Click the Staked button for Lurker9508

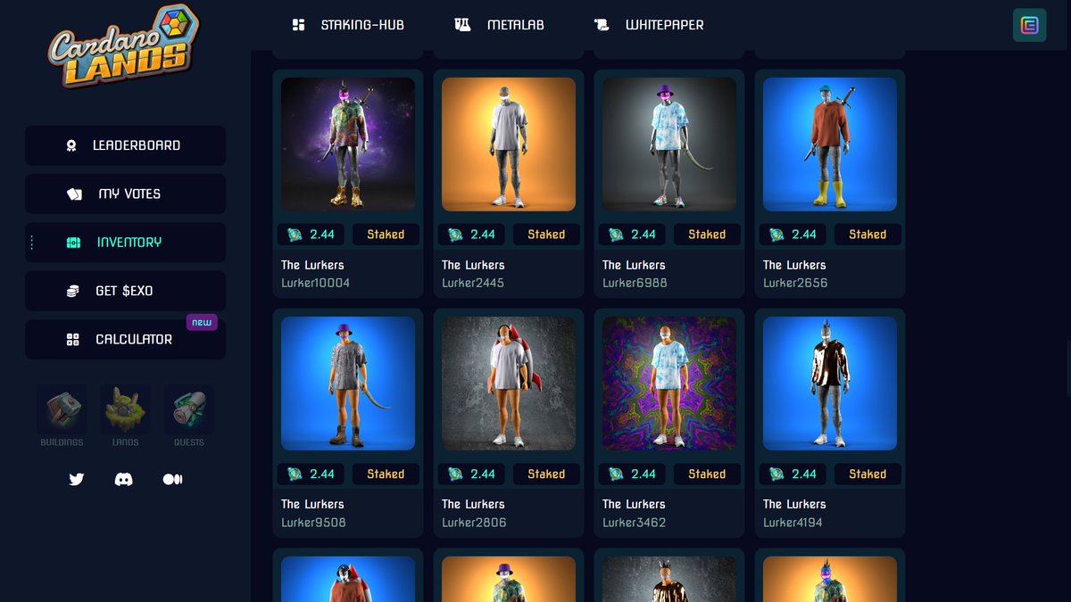386,474
